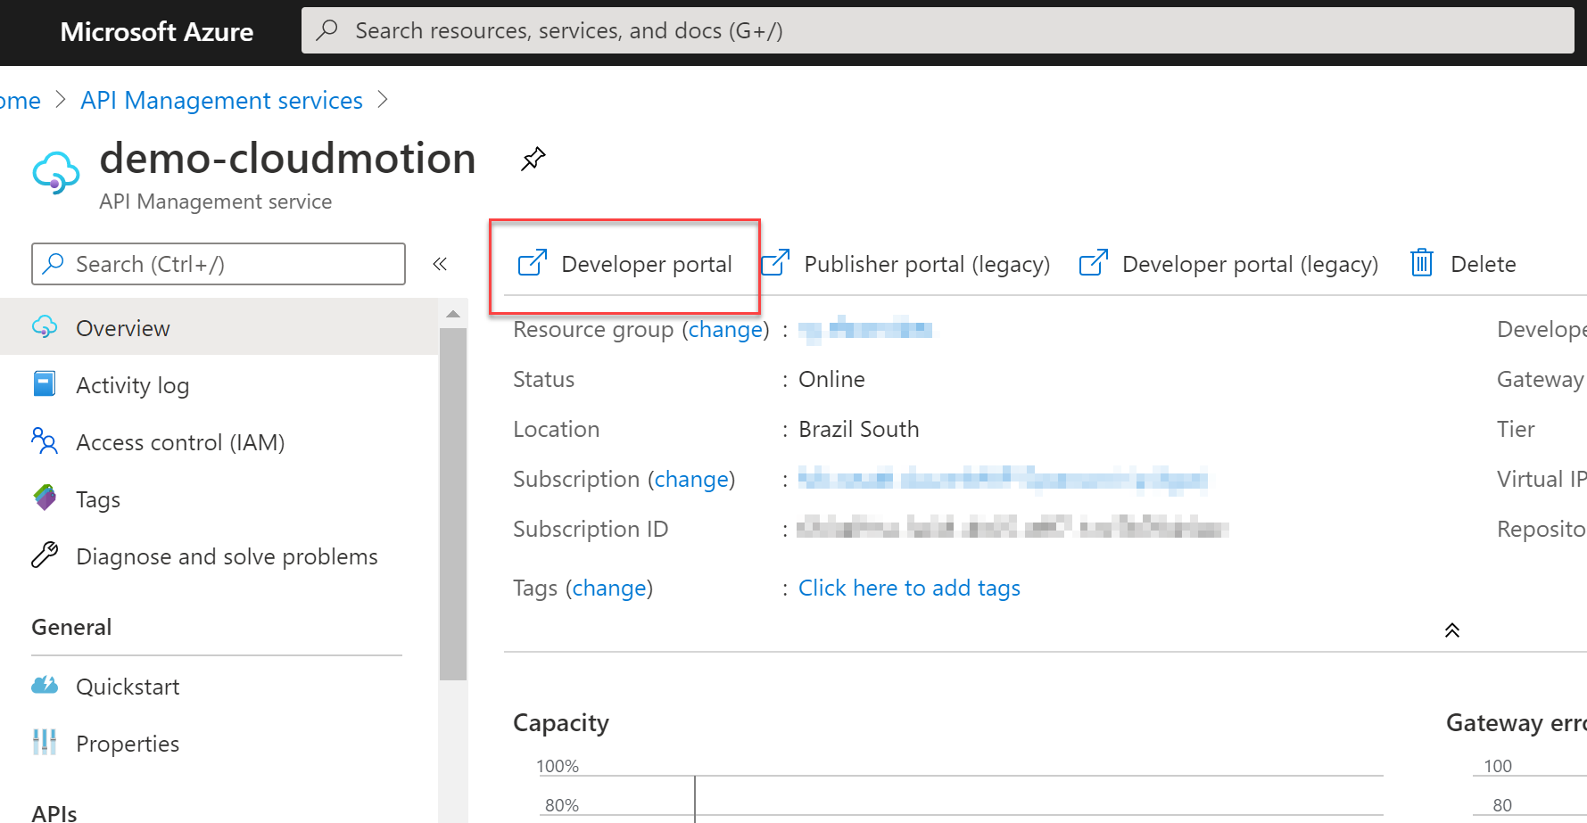Click the blurred Subscription ID value
Image resolution: width=1587 pixels, height=823 pixels.
tap(1013, 529)
